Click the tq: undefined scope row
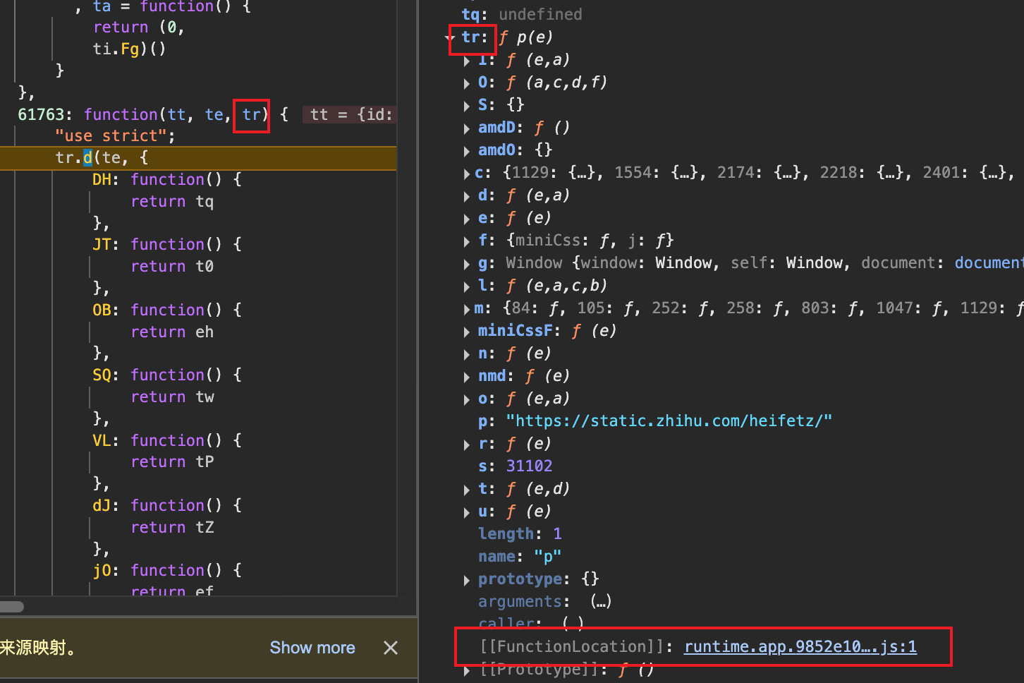 point(522,14)
